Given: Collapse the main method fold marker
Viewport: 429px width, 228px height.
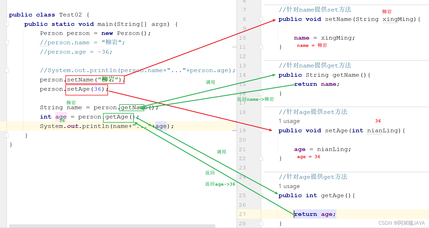Looking at the screenshot, I should point(7,24).
